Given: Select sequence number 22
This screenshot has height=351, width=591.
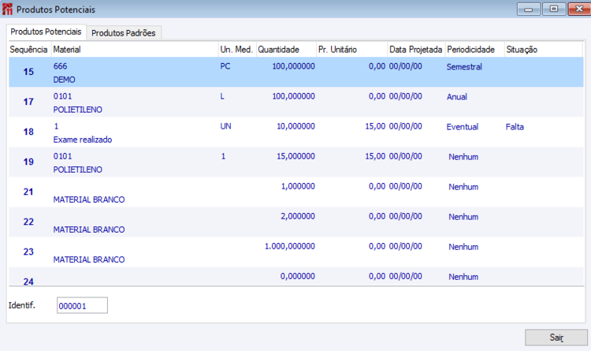Looking at the screenshot, I should pyautogui.click(x=28, y=222).
